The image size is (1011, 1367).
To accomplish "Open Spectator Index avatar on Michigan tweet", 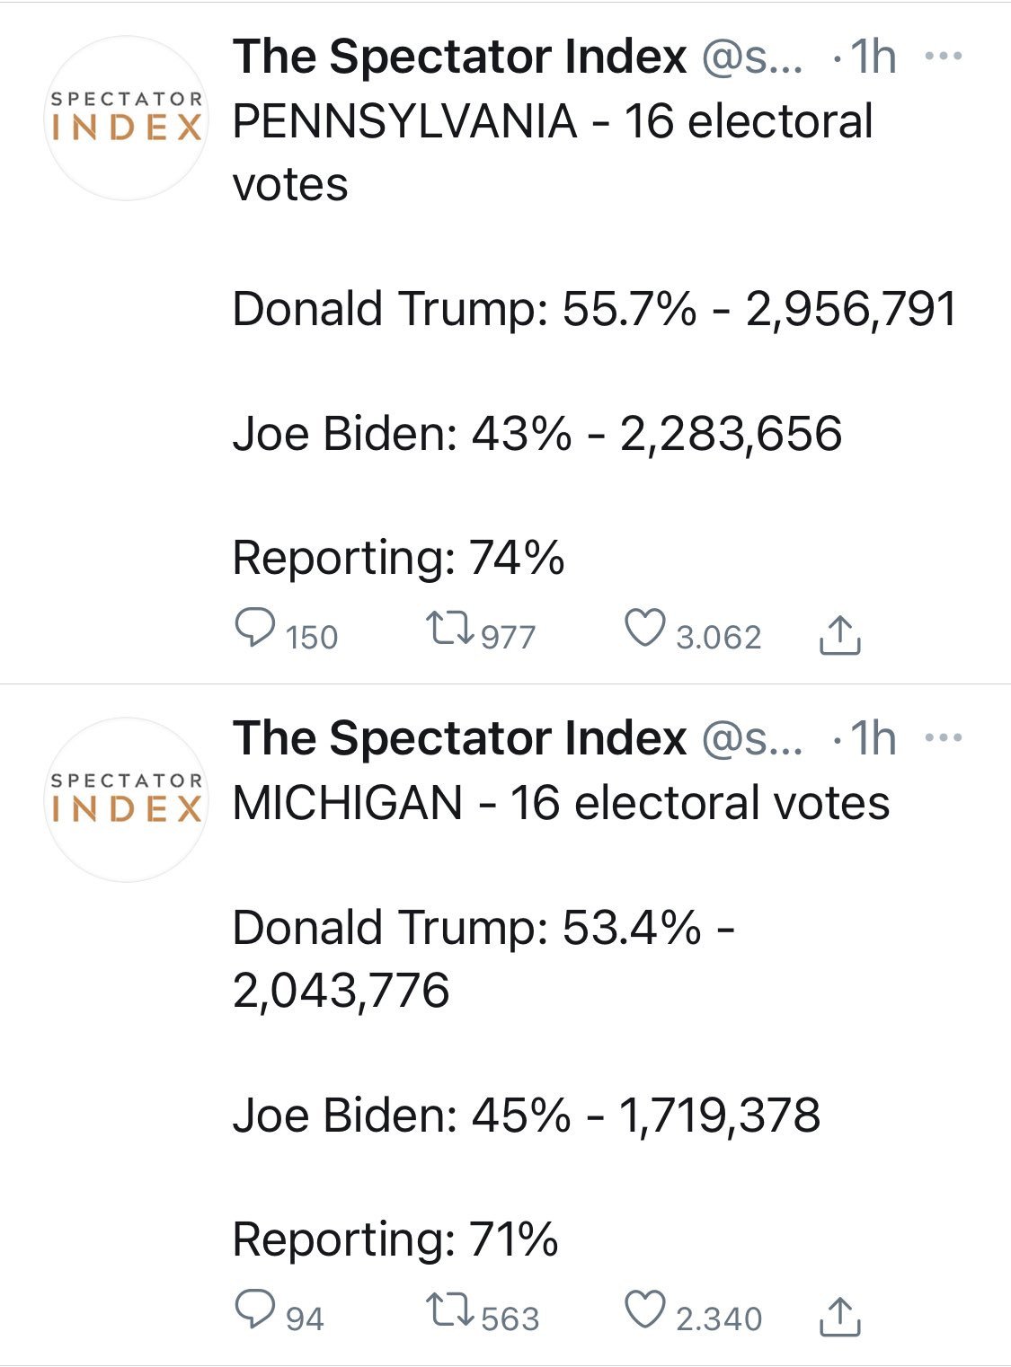I will click(126, 799).
